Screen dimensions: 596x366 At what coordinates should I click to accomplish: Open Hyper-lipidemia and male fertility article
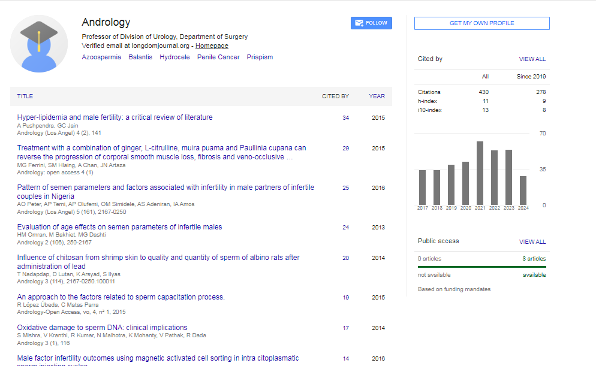click(115, 117)
